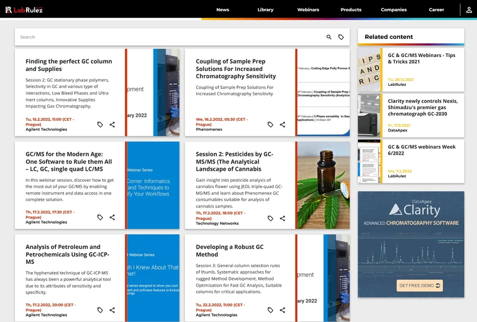477x322 pixels.
Task: Click tag icon on Analysis of Petroleum card
Action: (x=100, y=310)
